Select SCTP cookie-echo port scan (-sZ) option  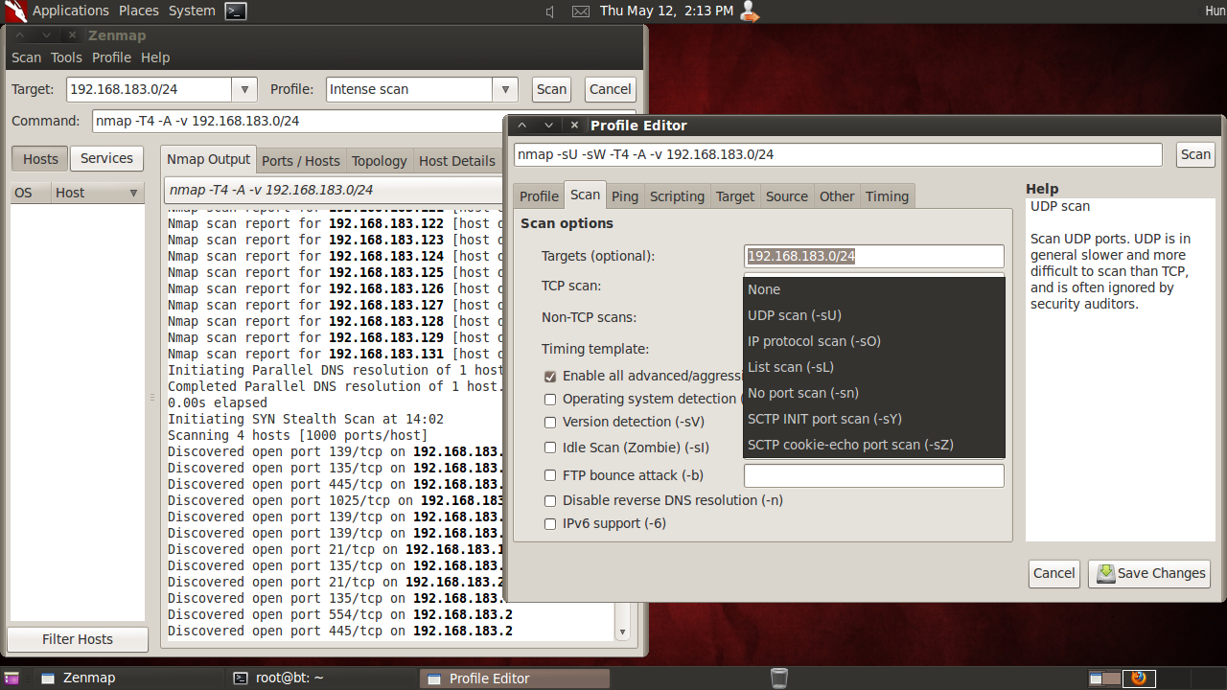[874, 445]
